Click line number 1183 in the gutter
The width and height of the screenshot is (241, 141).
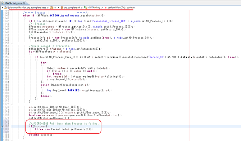click(6, 135)
